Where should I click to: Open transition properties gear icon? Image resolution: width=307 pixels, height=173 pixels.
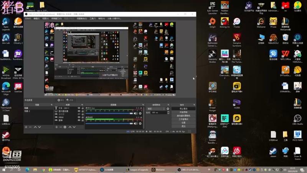168,109
